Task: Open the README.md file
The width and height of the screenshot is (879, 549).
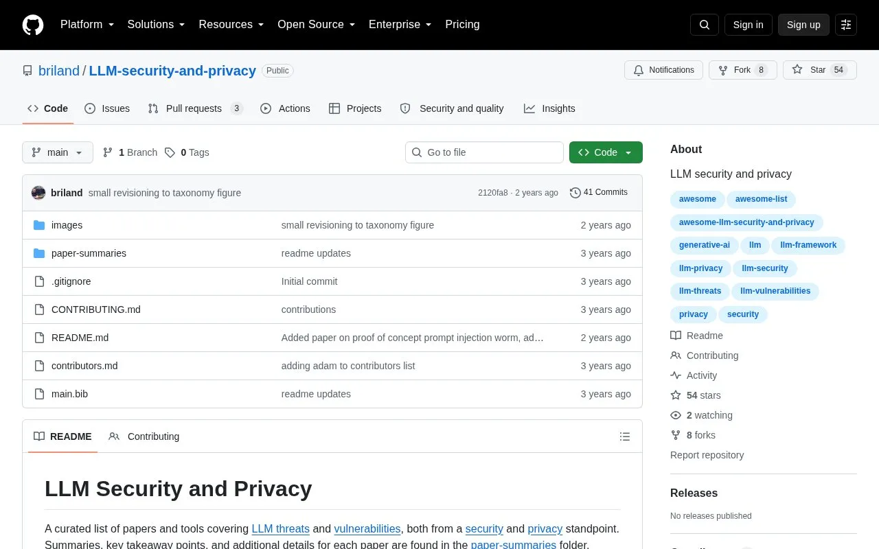Action: [x=80, y=338]
